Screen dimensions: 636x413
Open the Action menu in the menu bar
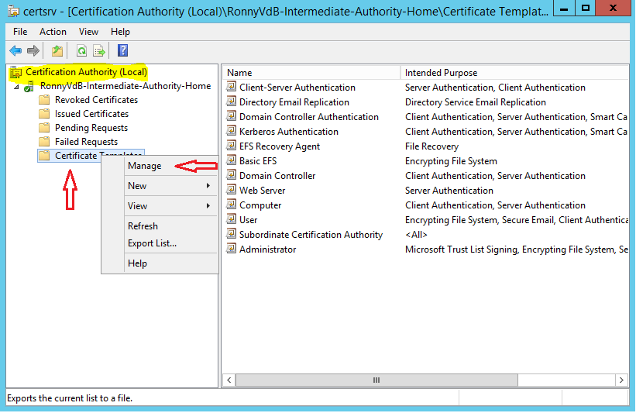pyautogui.click(x=53, y=32)
